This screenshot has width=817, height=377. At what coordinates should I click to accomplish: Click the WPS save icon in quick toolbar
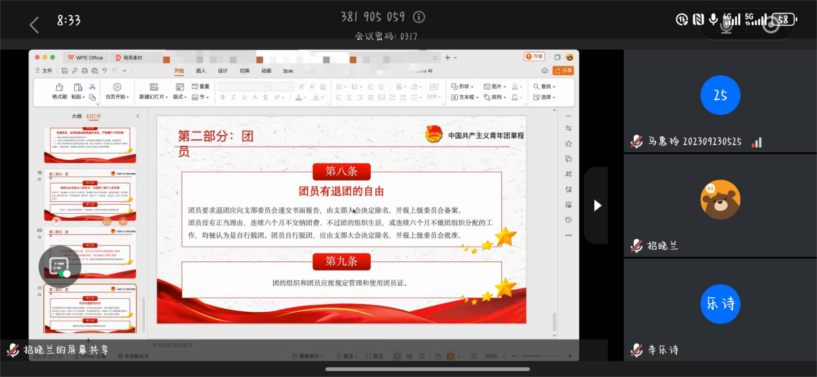coord(66,71)
